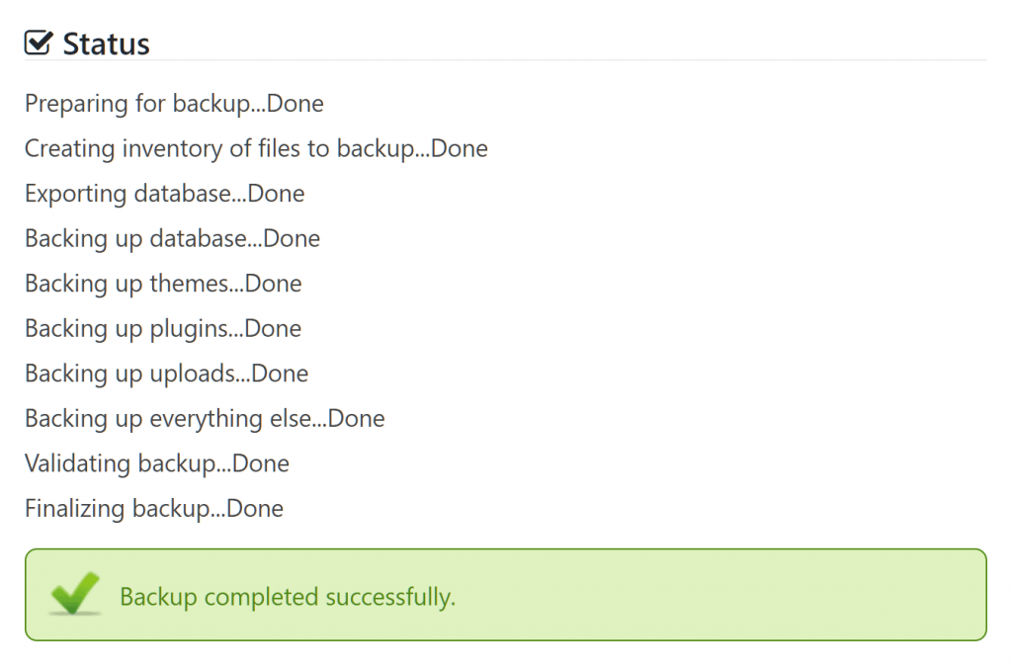The image size is (1012, 669).
Task: Select the Backing up plugins line
Action: tap(163, 329)
